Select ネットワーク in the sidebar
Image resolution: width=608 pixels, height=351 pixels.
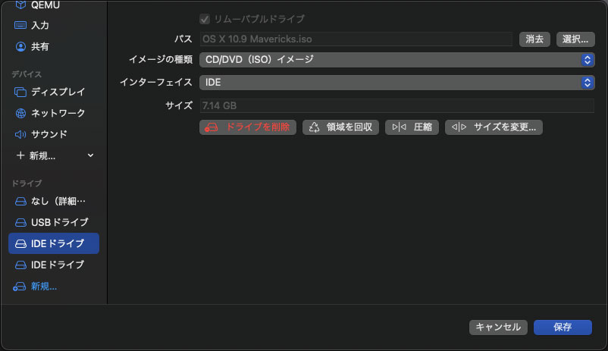pos(54,113)
